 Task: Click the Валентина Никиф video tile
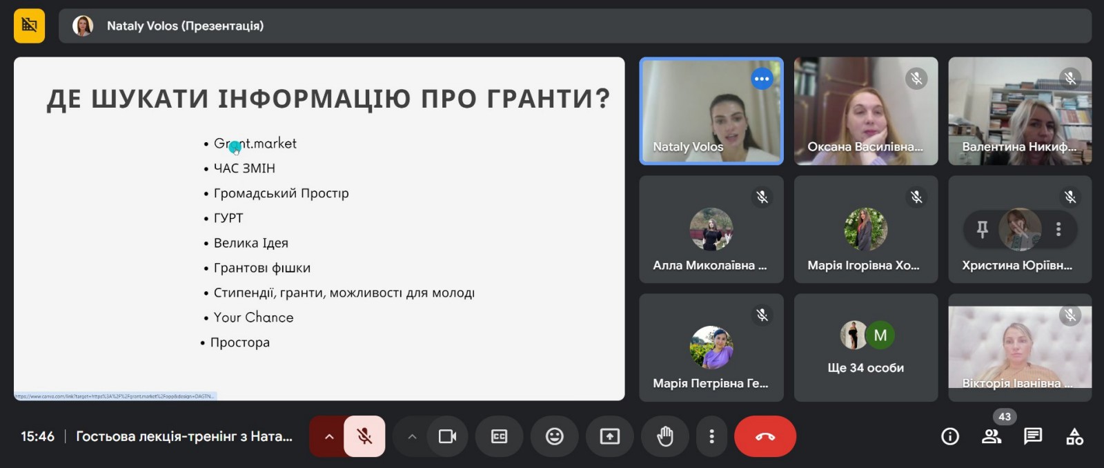pyautogui.click(x=1020, y=111)
